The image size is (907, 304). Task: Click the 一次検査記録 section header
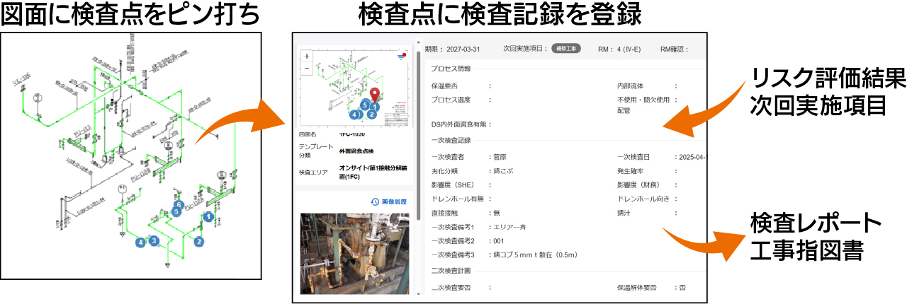pyautogui.click(x=451, y=140)
